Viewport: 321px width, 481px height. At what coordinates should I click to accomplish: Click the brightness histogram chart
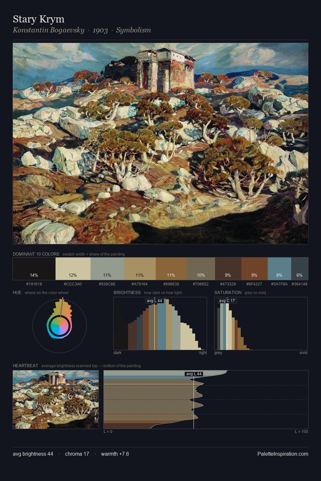pyautogui.click(x=160, y=324)
